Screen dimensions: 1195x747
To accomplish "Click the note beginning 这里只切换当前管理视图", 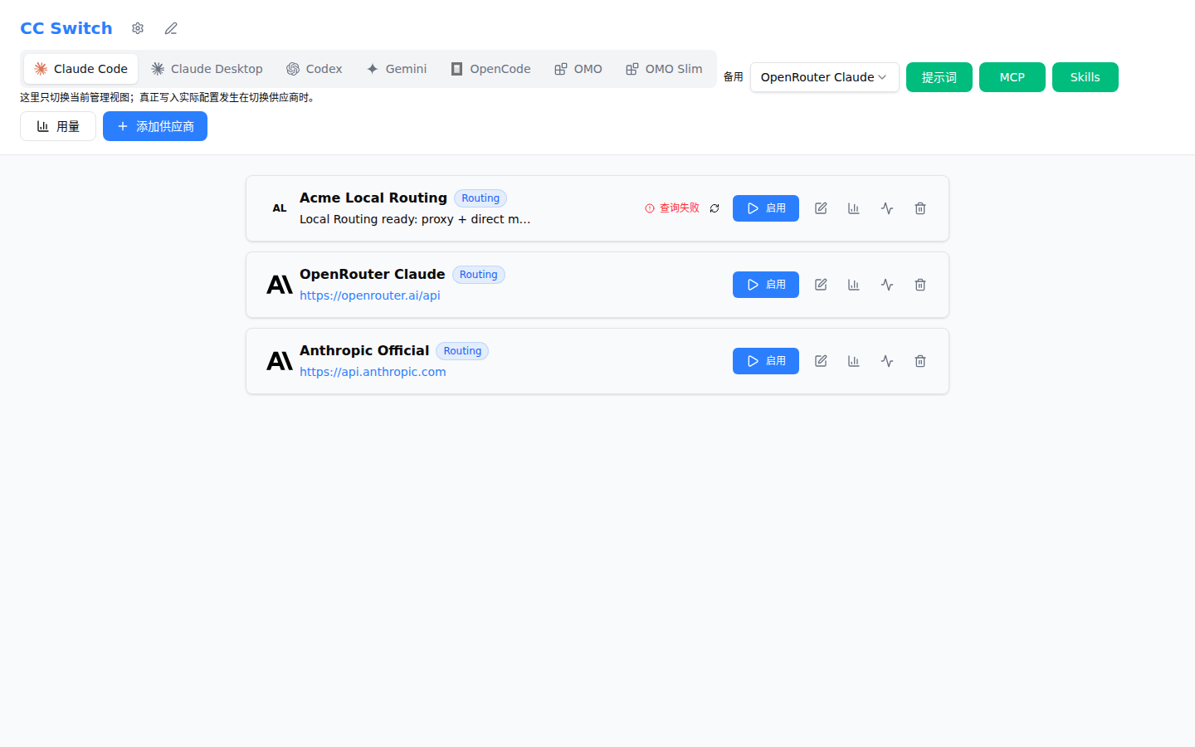I will tap(169, 97).
